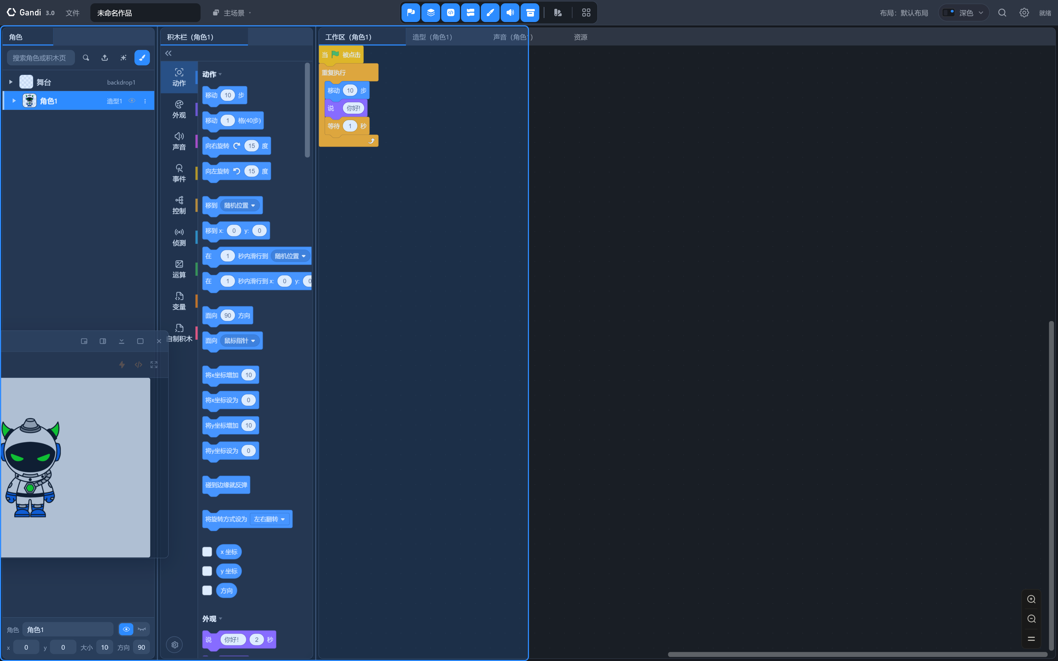Check the y 坐标 reporter checkbox
Screen dimensions: 1058x661
[x=207, y=571]
